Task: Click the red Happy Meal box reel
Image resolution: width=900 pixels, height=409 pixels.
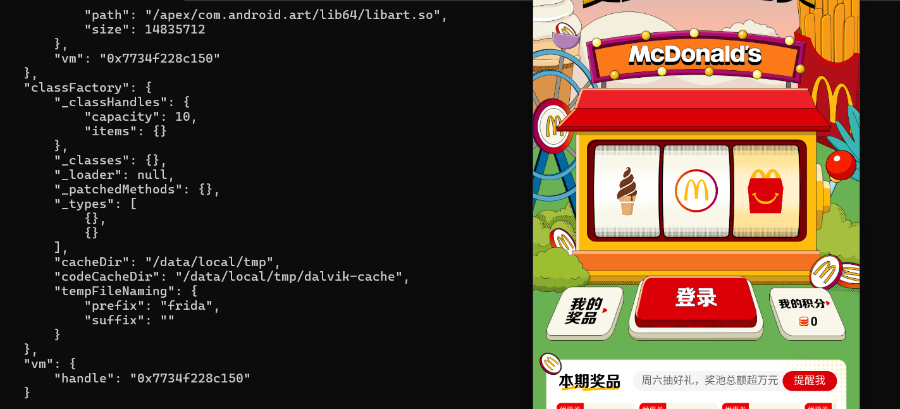Action: point(765,191)
